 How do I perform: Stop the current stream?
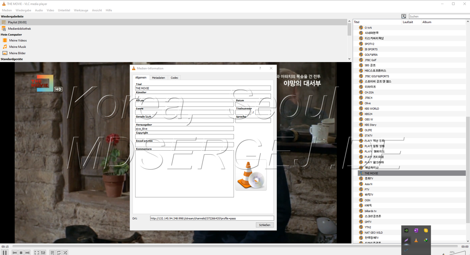21,252
